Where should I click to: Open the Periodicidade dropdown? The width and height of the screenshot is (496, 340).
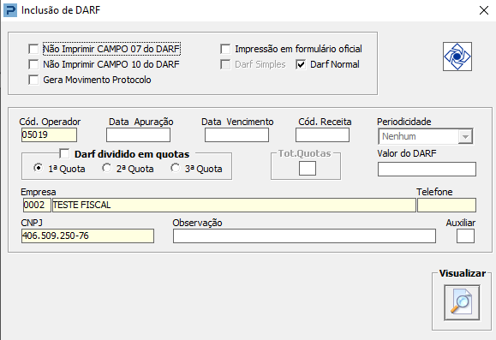pyautogui.click(x=465, y=137)
